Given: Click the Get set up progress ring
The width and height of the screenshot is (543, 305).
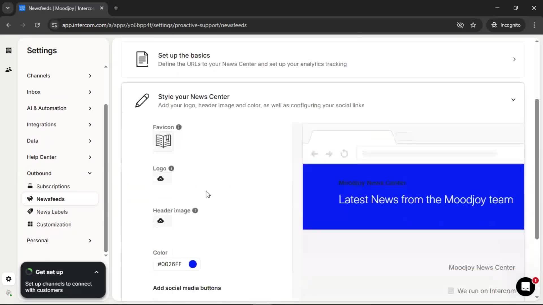Looking at the screenshot, I should 29,272.
